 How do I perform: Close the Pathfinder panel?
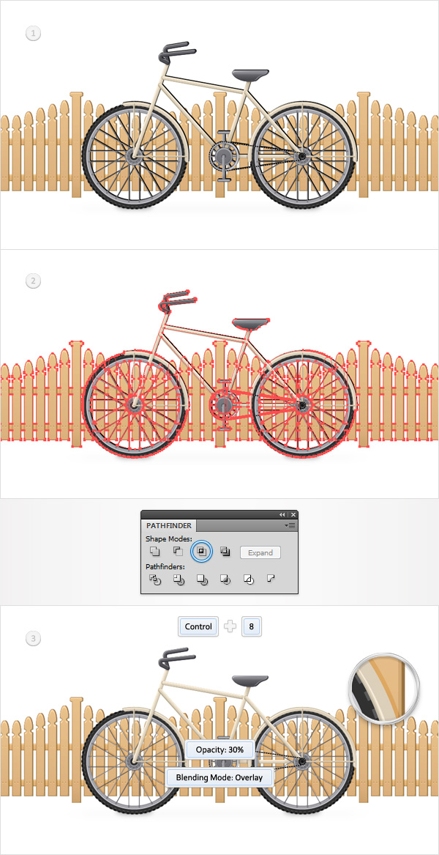(x=293, y=515)
